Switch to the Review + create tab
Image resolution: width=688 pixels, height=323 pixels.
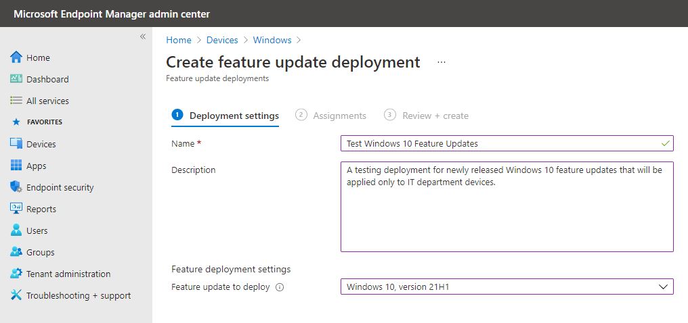coord(426,116)
